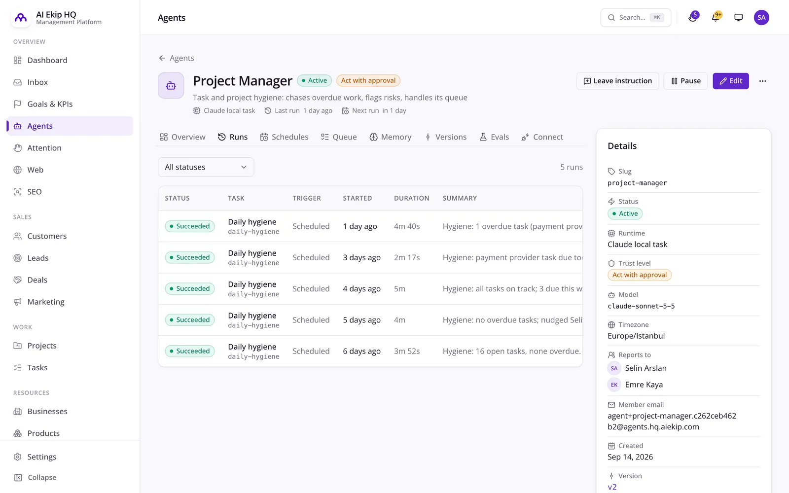This screenshot has height=493, width=789.
Task: Switch to the Evals tab
Action: [x=494, y=137]
